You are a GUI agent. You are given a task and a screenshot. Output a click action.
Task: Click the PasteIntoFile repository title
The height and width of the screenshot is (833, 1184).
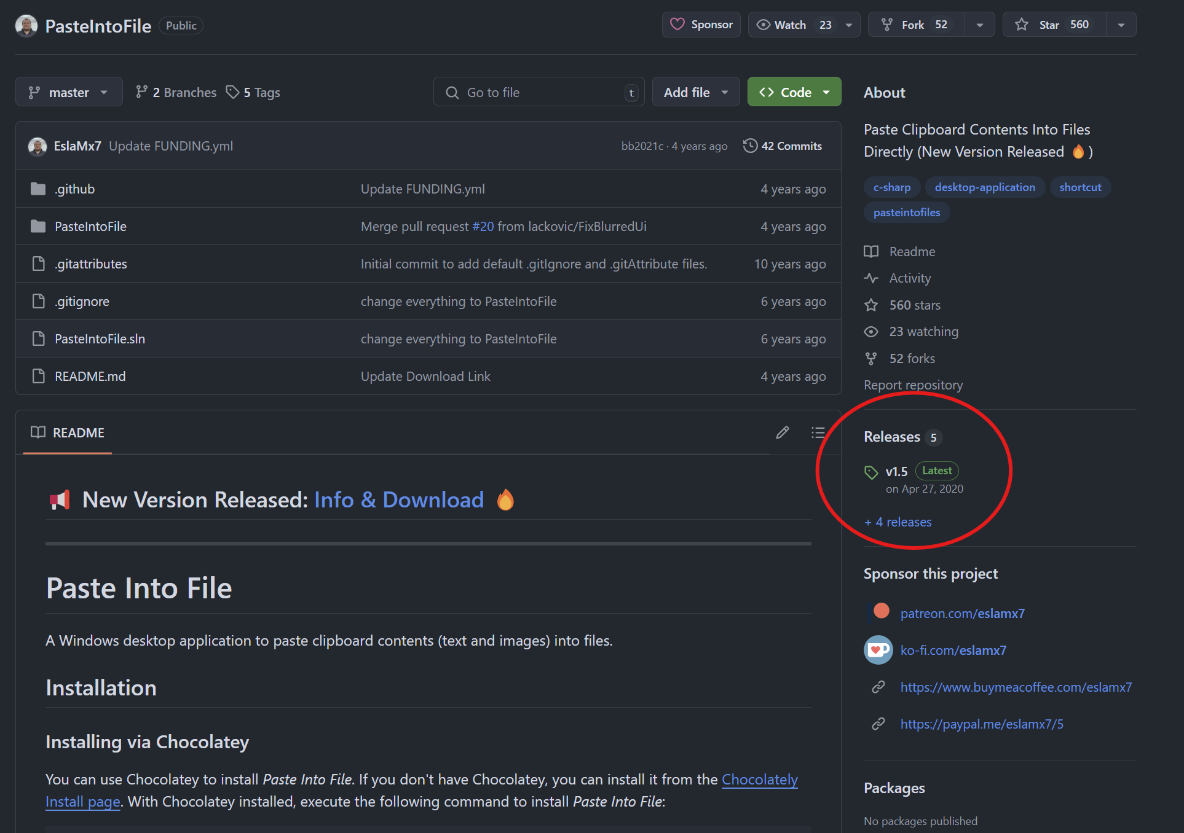tap(98, 26)
